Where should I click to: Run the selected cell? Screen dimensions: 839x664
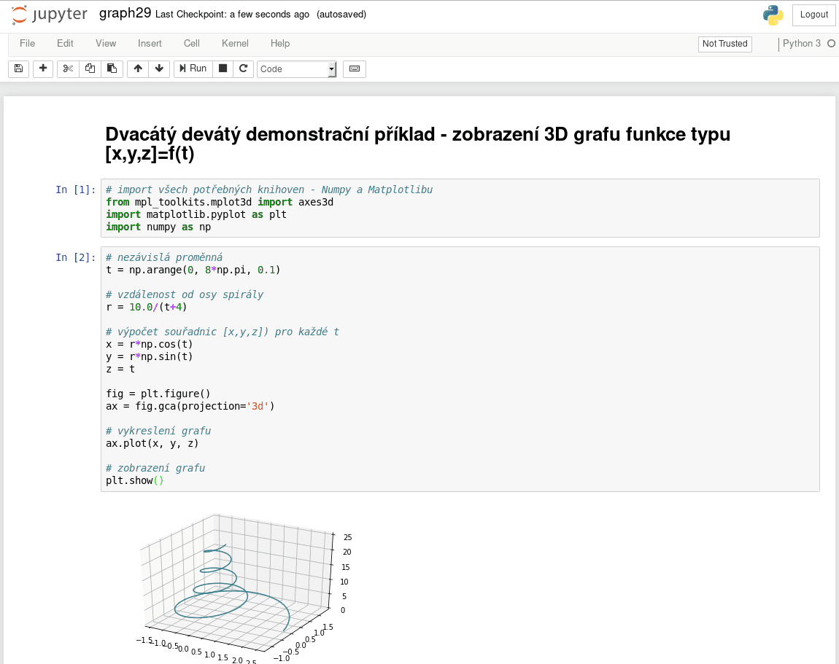pos(193,69)
